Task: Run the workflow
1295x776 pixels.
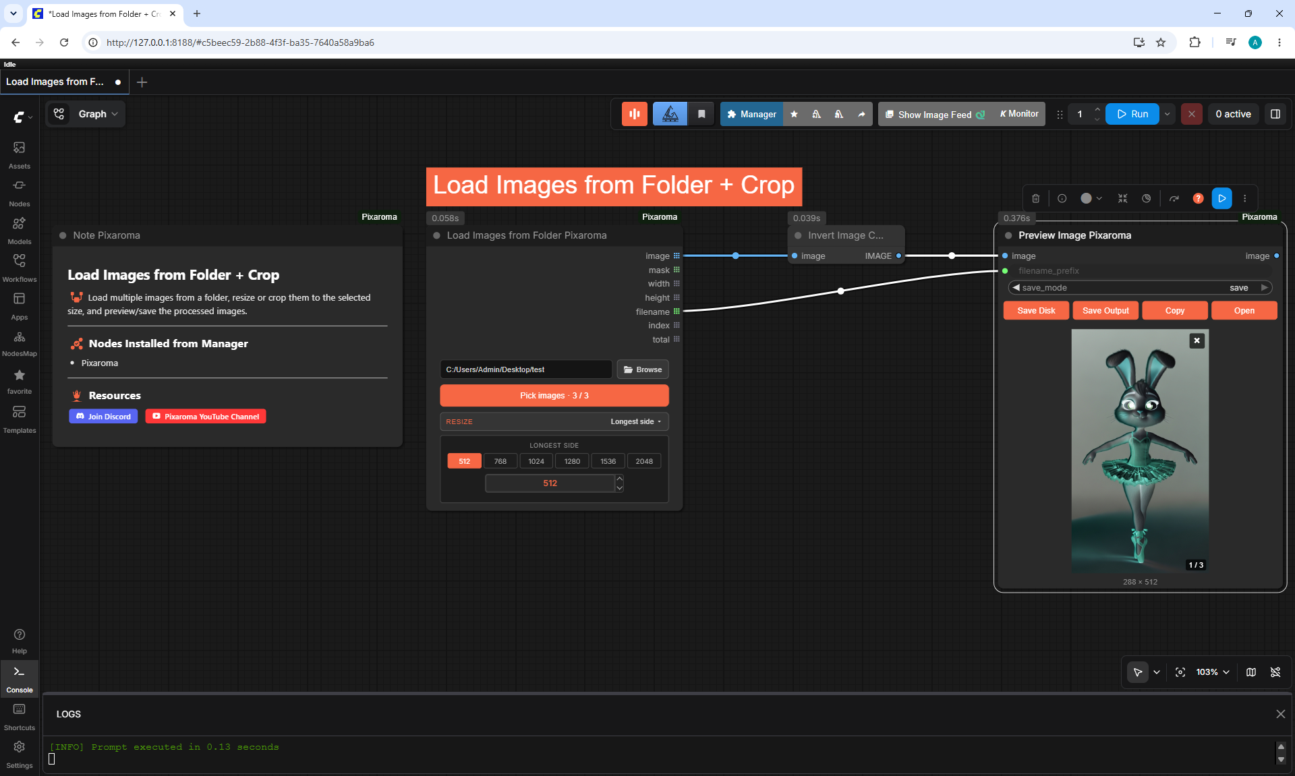Action: pos(1132,114)
